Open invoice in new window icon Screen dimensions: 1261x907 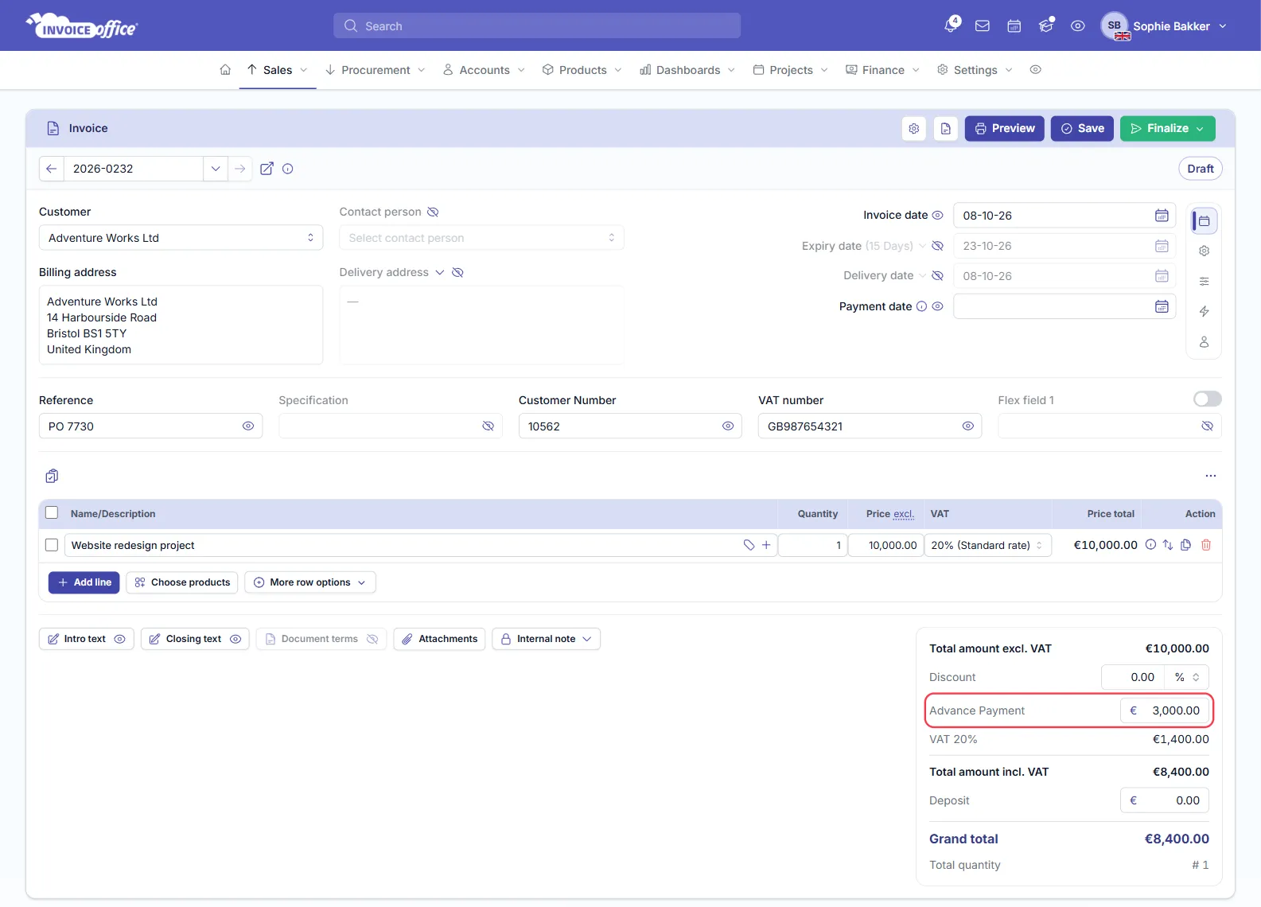click(267, 169)
